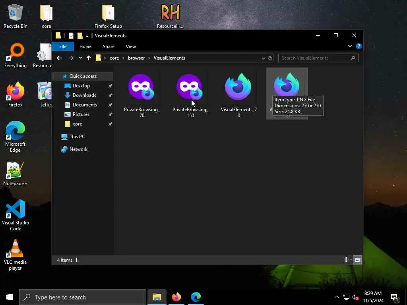Click VisualElements breadcrumb in address bar
407x305 pixels.
click(x=169, y=58)
